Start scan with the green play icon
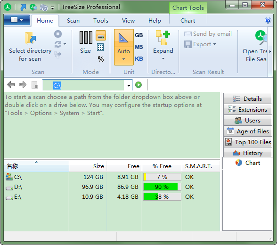The width and height of the screenshot is (277, 245). (x=138, y=85)
